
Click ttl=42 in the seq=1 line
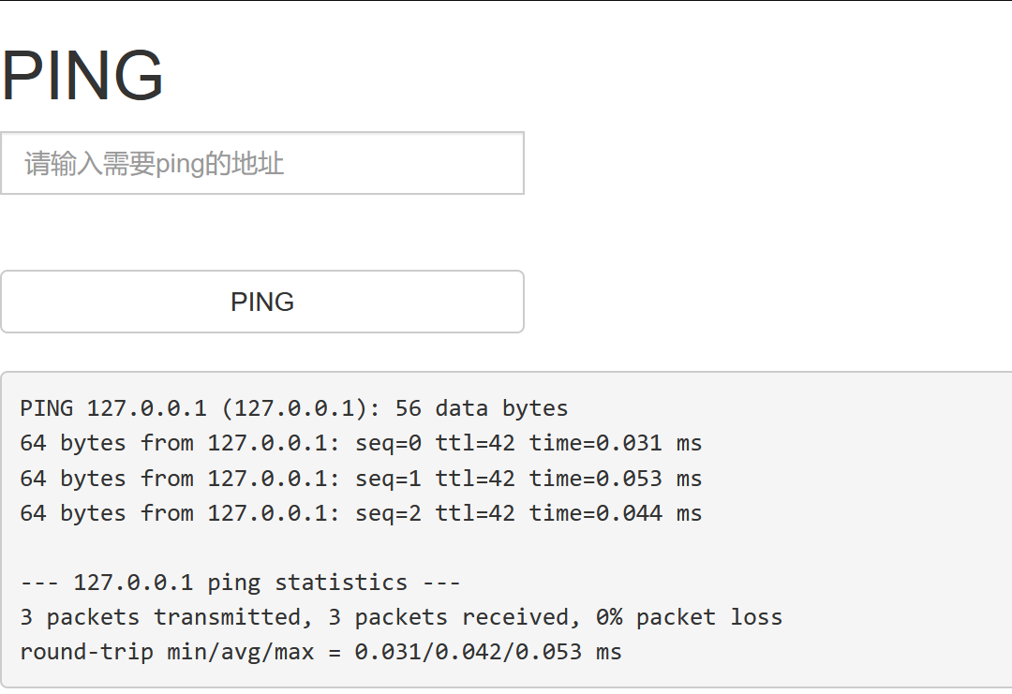click(x=475, y=479)
